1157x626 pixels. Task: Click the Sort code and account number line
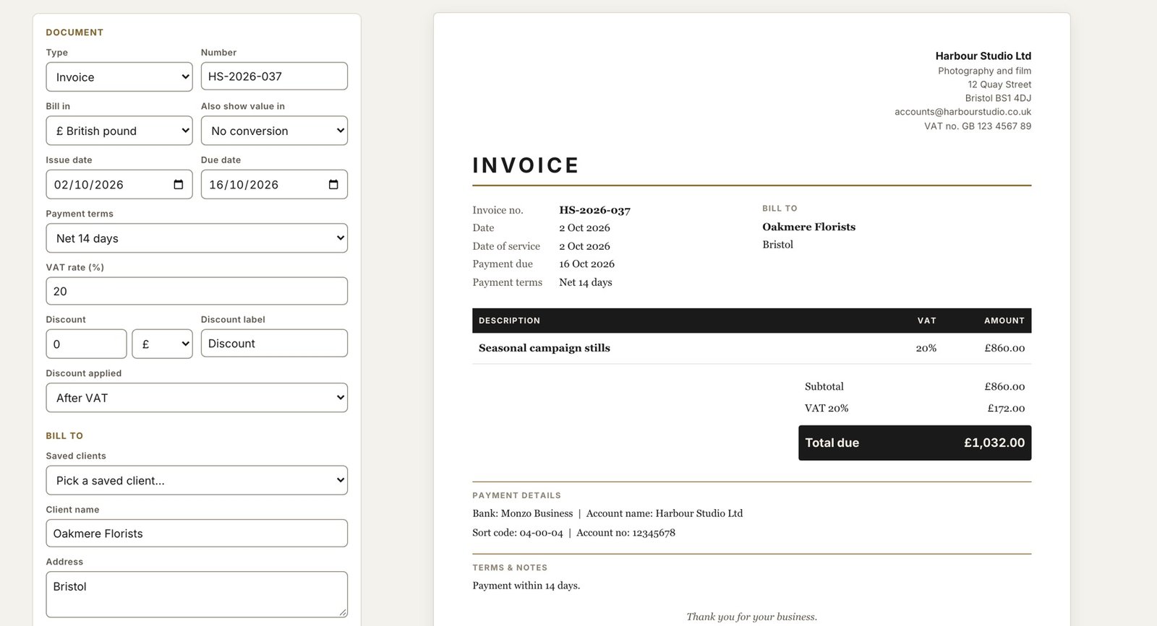pyautogui.click(x=573, y=533)
